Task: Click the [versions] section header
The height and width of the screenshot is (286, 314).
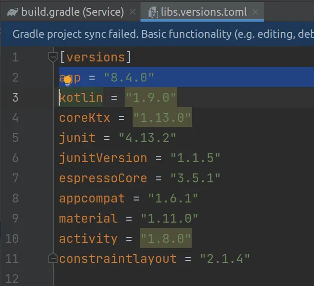Action: click(x=96, y=57)
